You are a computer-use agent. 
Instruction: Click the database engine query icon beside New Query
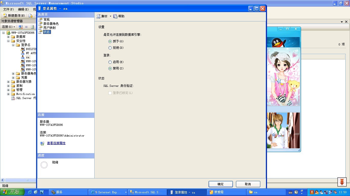click(x=30, y=16)
